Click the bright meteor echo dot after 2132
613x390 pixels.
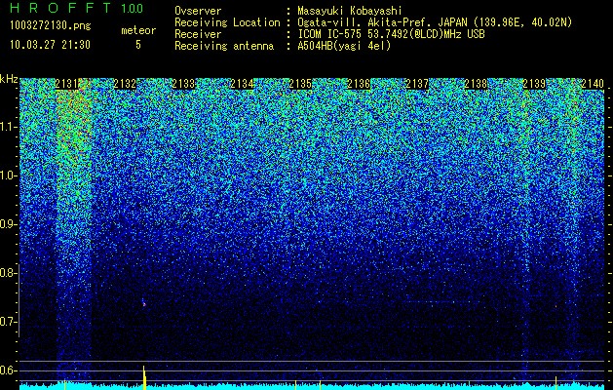(x=144, y=303)
